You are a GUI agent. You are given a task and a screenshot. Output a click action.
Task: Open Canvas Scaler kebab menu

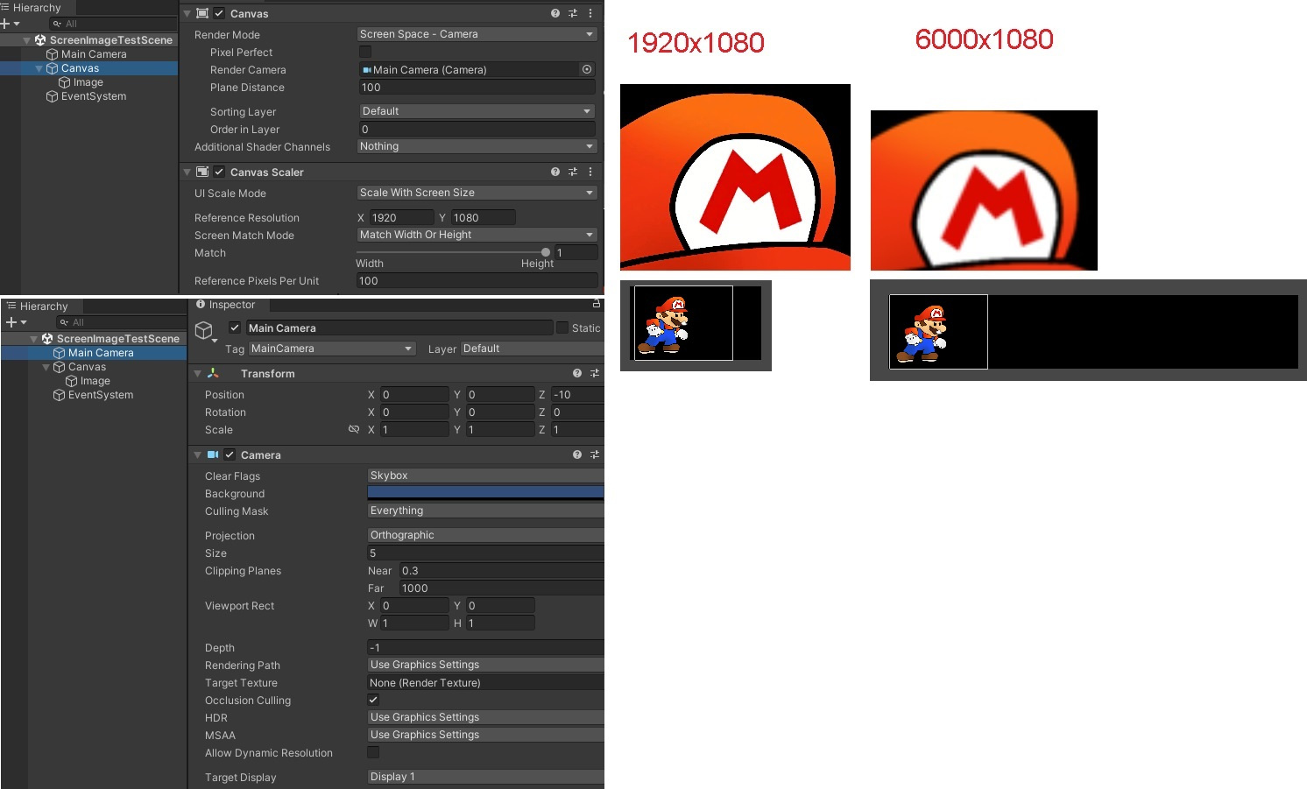point(590,172)
